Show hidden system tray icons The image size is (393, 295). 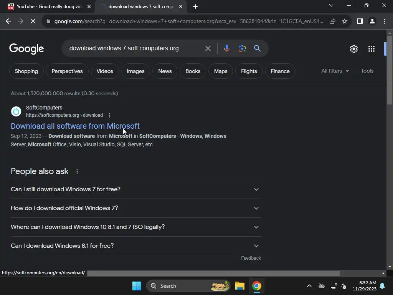pos(309,286)
